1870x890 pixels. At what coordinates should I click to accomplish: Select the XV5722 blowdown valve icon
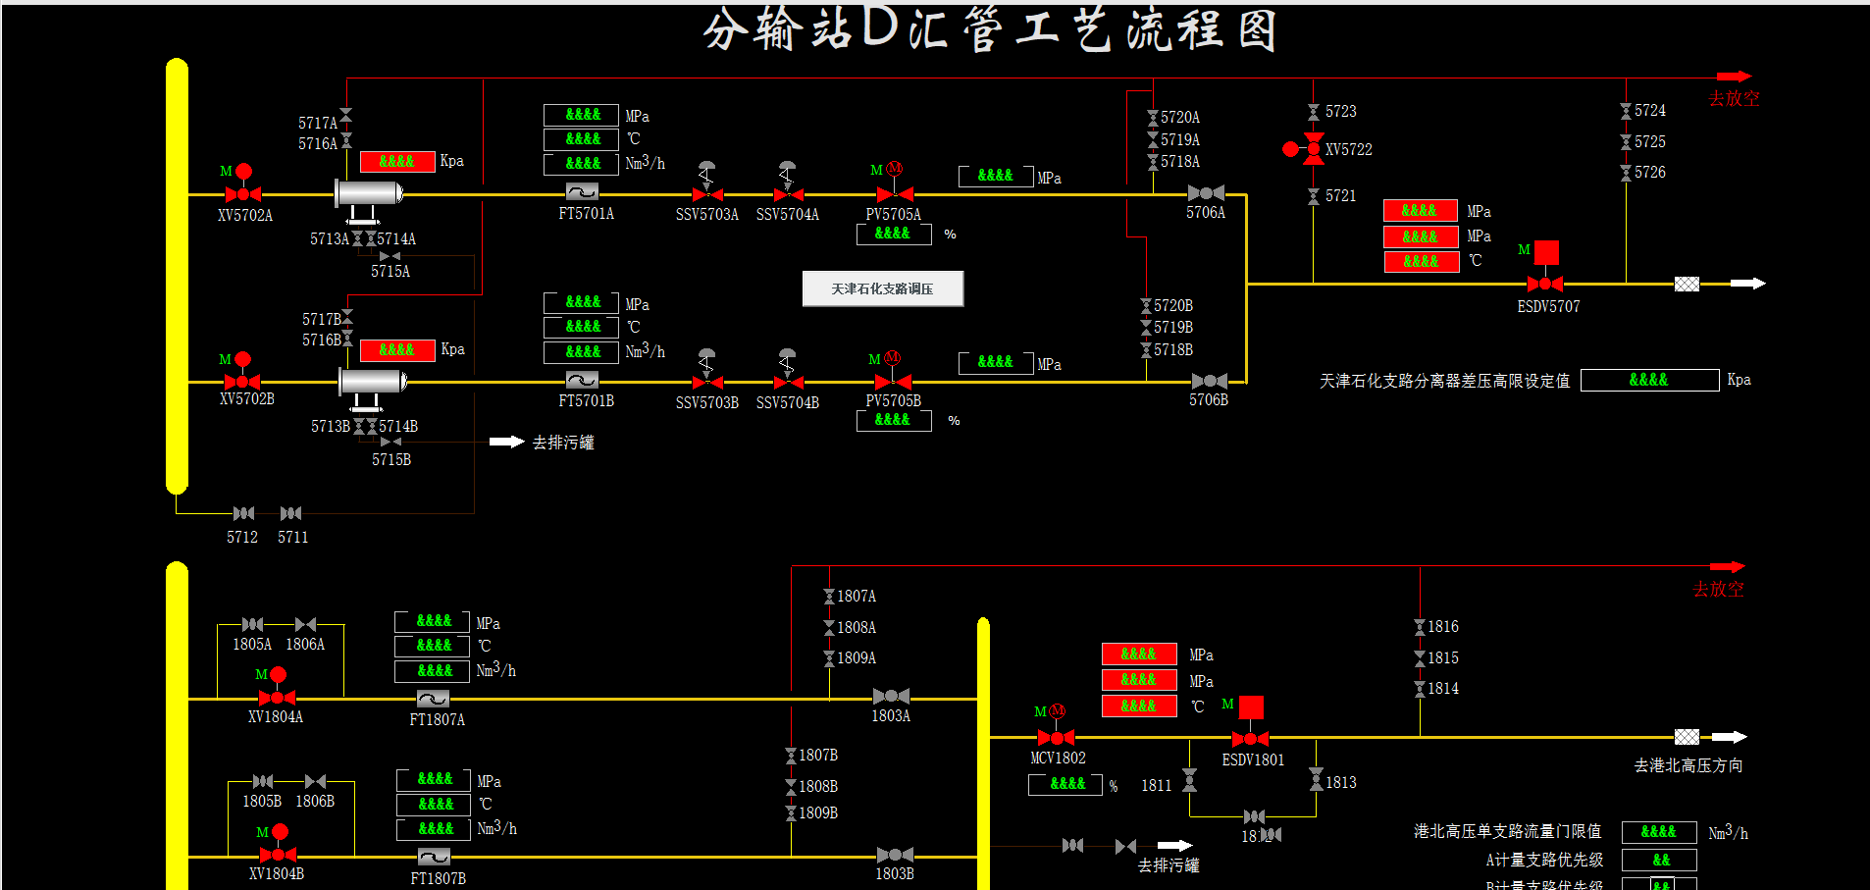point(1312,149)
